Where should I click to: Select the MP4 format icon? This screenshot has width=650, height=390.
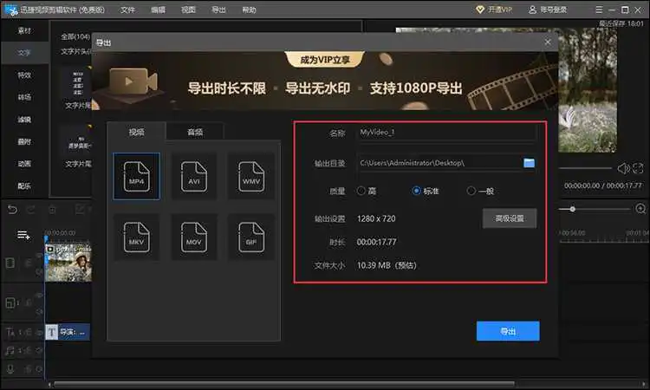coord(136,177)
